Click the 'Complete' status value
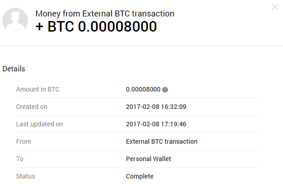Image resolution: width=283 pixels, height=184 pixels. tap(140, 176)
